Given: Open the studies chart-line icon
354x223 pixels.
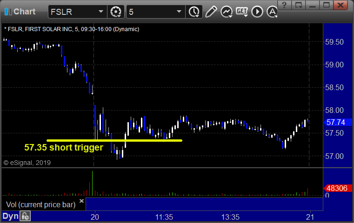Looking at the screenshot, I should point(227,12).
